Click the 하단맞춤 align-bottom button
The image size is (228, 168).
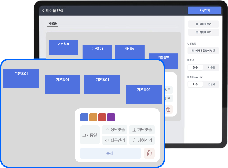click(142, 130)
